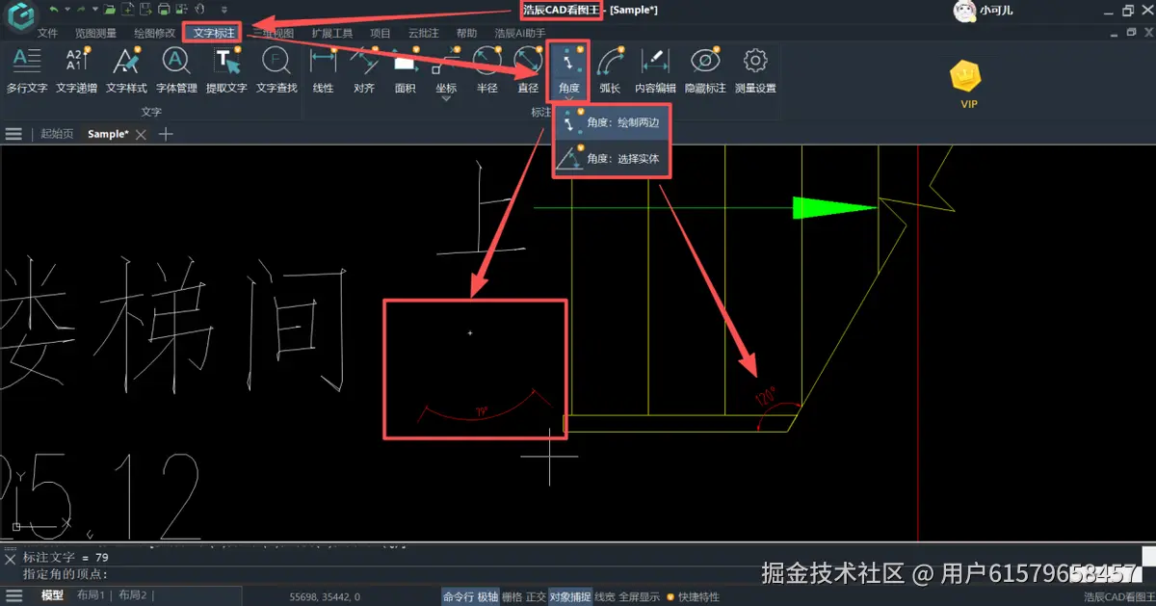The width and height of the screenshot is (1156, 606).
Task: Toggle 对象捕捉 object snap in status bar
Action: tap(570, 596)
